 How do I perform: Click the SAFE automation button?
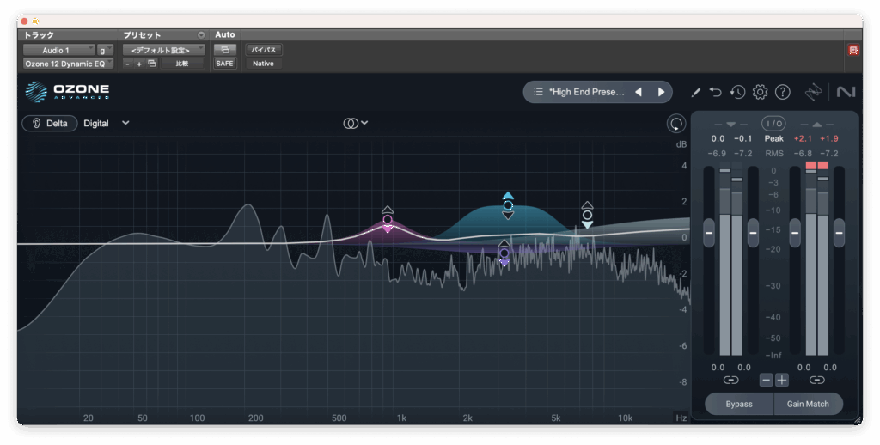click(224, 64)
